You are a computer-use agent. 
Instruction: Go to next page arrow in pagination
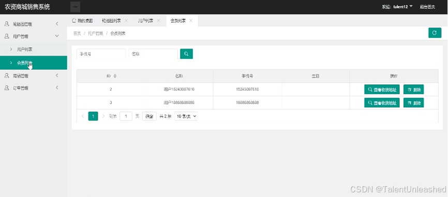coord(103,116)
